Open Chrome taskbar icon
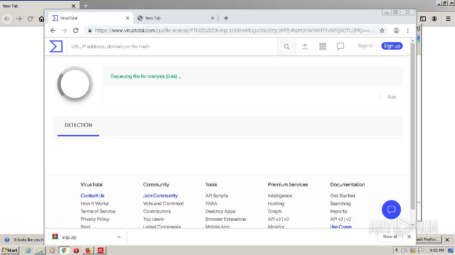This screenshot has width=455, height=255. coord(64,250)
